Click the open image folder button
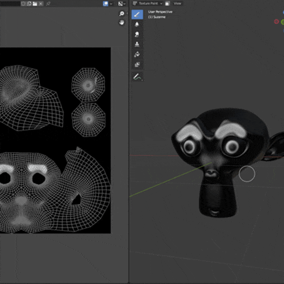 [35, 3]
